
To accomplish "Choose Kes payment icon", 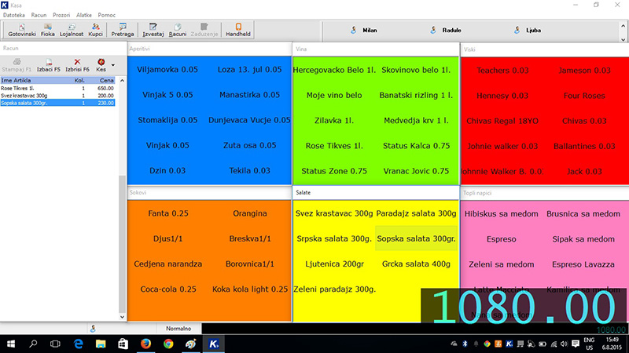I will 101,65.
